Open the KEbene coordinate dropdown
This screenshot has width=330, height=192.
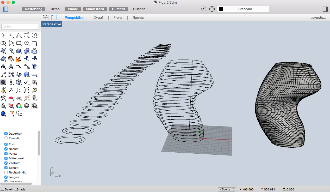[227, 189]
